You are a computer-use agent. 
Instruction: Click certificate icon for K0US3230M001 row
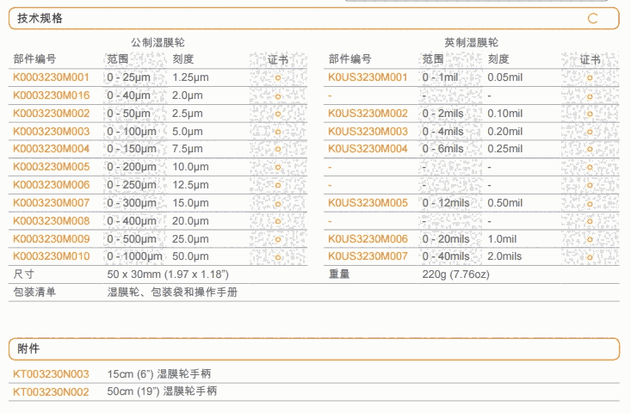point(590,77)
